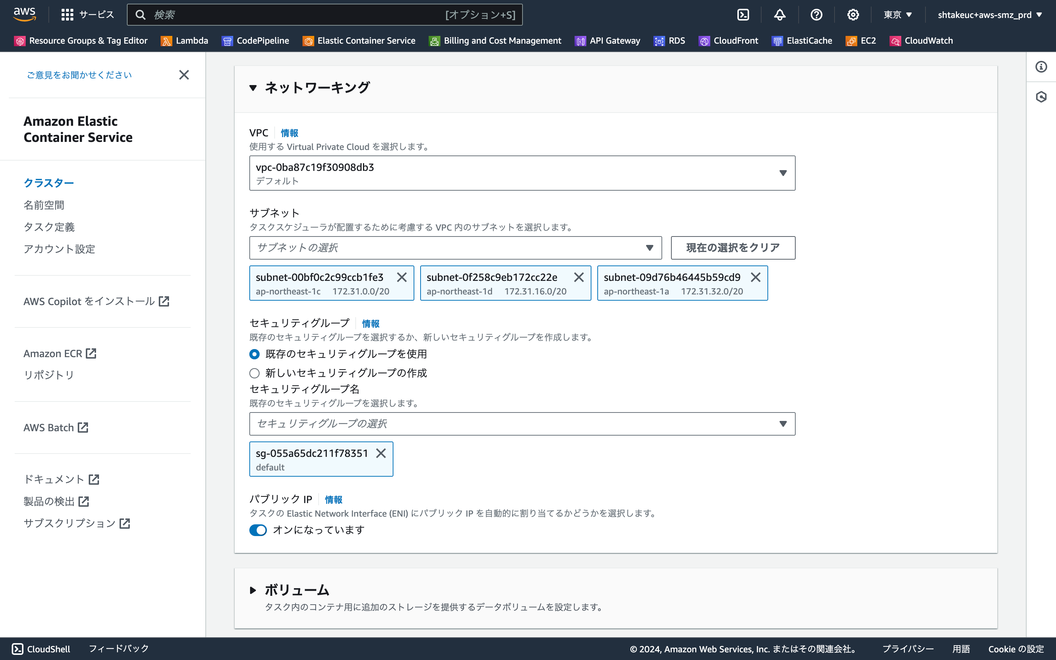Open the info panel icon on right edge
Viewport: 1056px width, 660px height.
pyautogui.click(x=1041, y=67)
